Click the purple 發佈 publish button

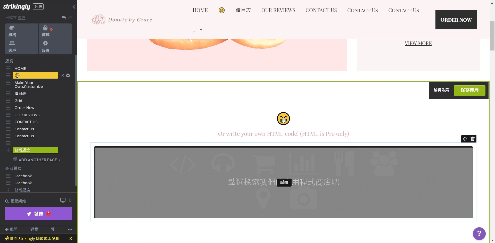pos(39,214)
